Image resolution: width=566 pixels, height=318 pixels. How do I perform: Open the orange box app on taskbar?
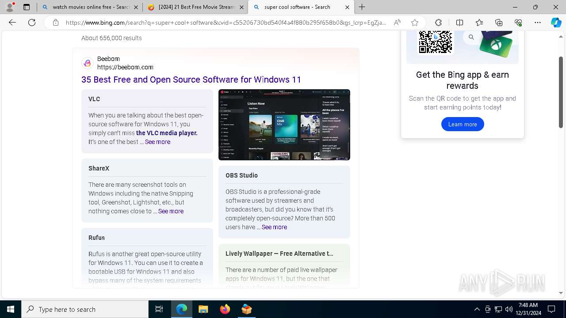click(246, 309)
